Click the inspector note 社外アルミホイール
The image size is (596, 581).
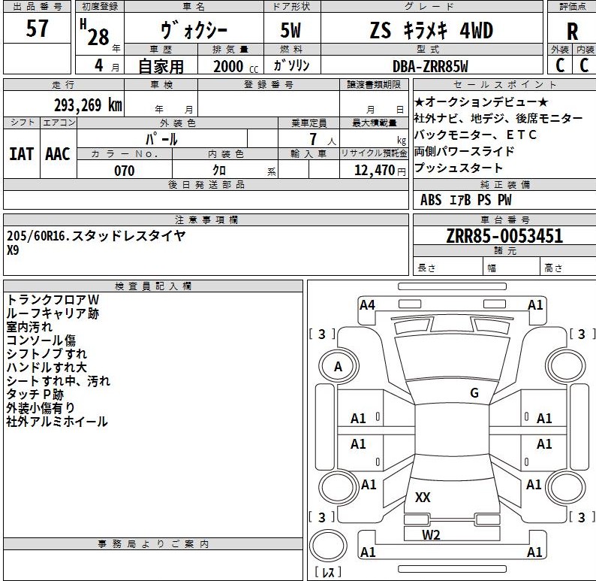coord(57,422)
